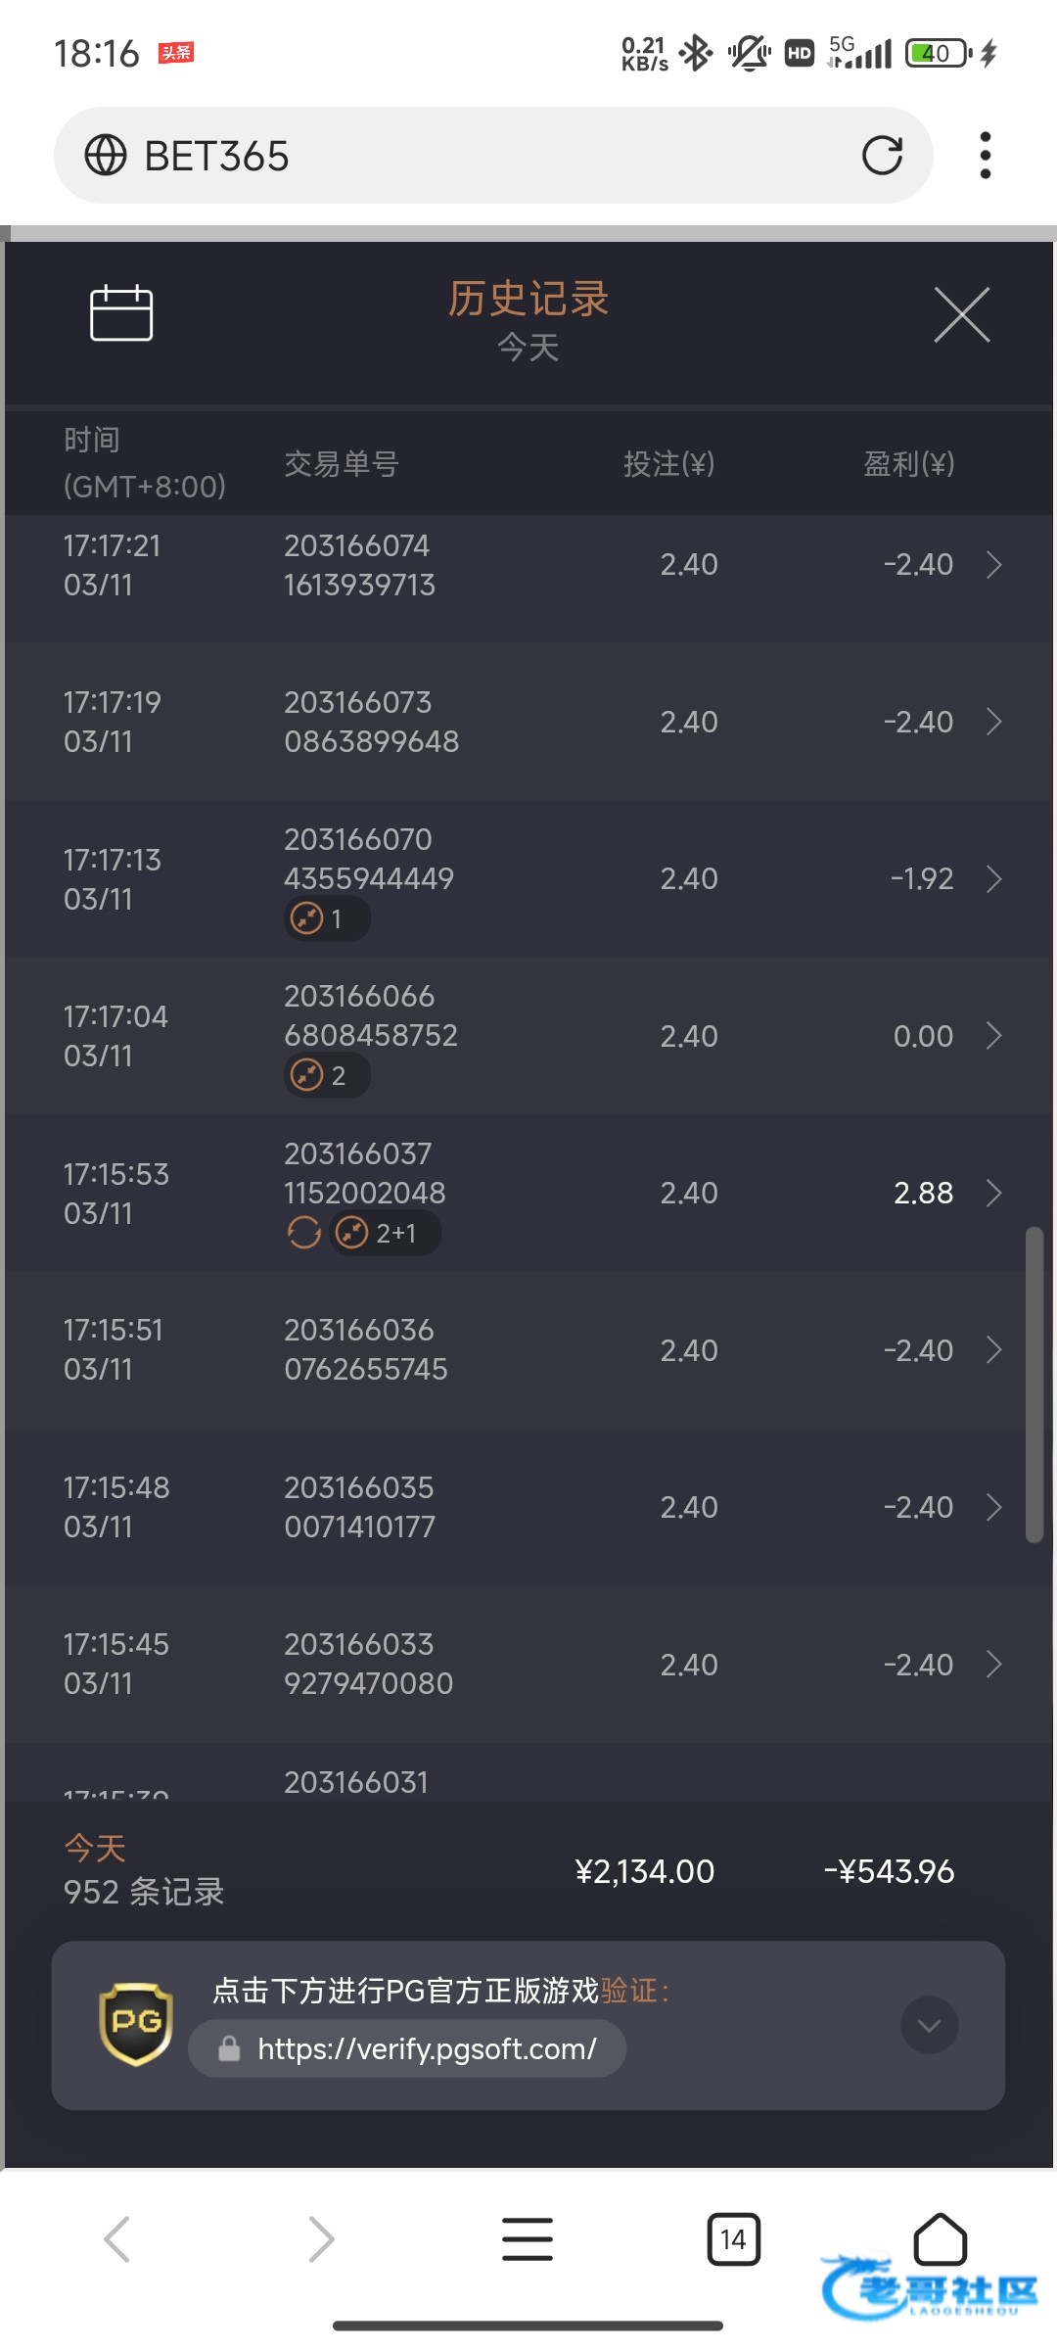
Task: Open the calendar date picker icon
Action: [121, 313]
